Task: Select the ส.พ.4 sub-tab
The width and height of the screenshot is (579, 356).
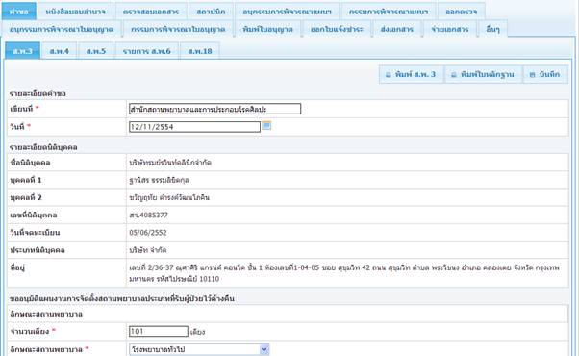Action: [x=59, y=51]
